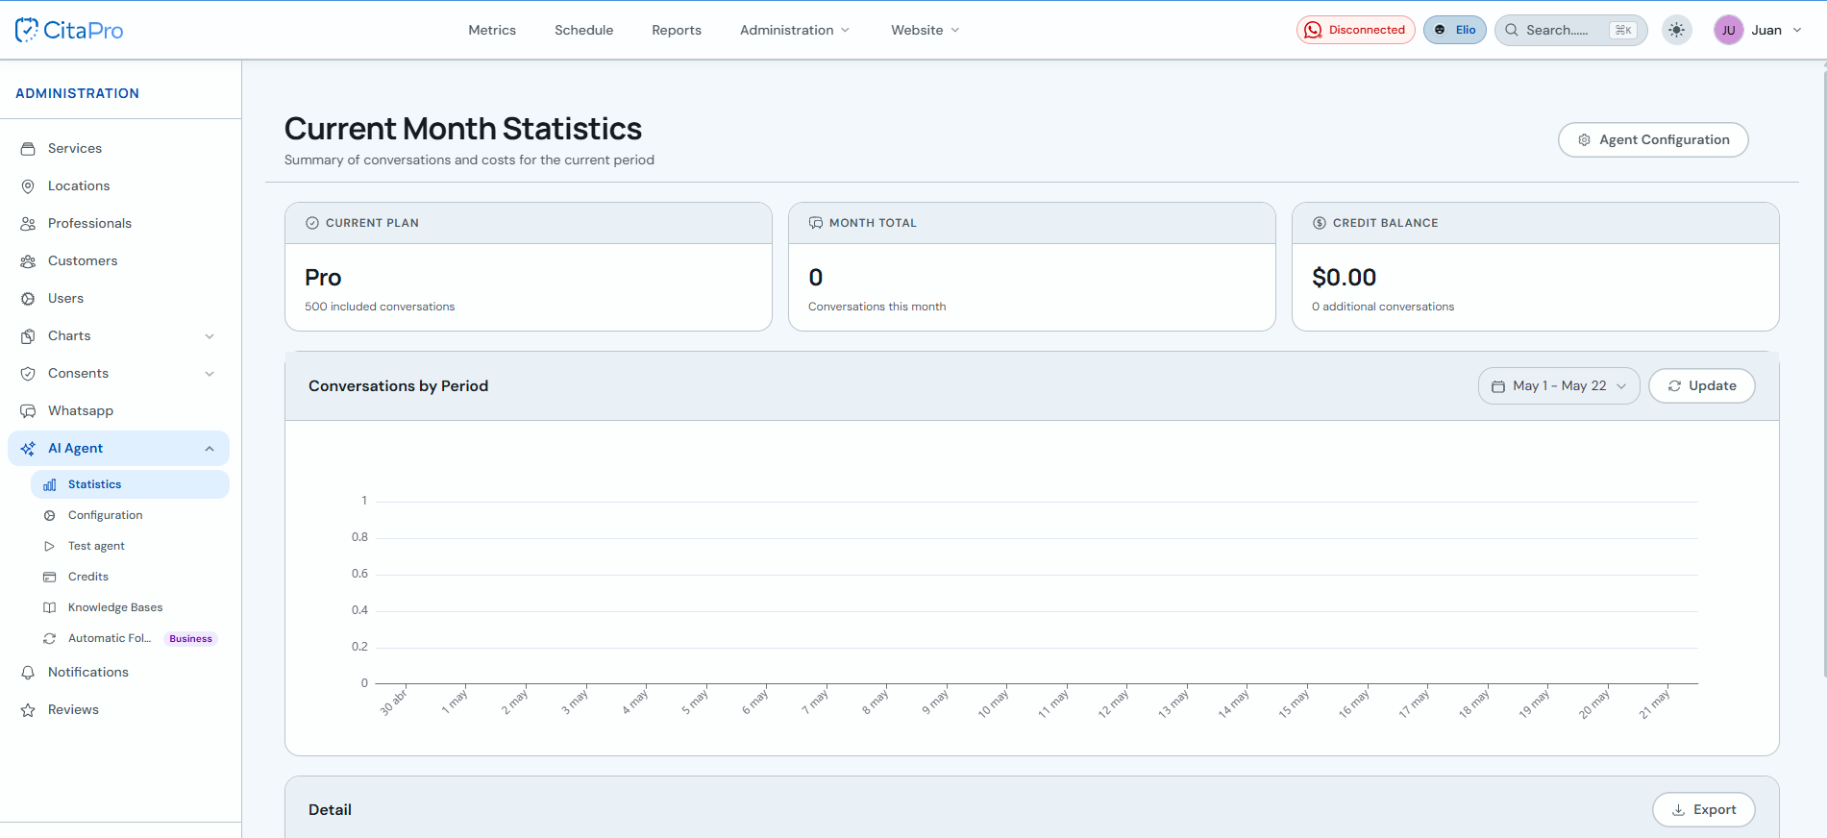Screen dimensions: 1827x838
Task: Click the Notifications bell icon
Action: pos(28,673)
